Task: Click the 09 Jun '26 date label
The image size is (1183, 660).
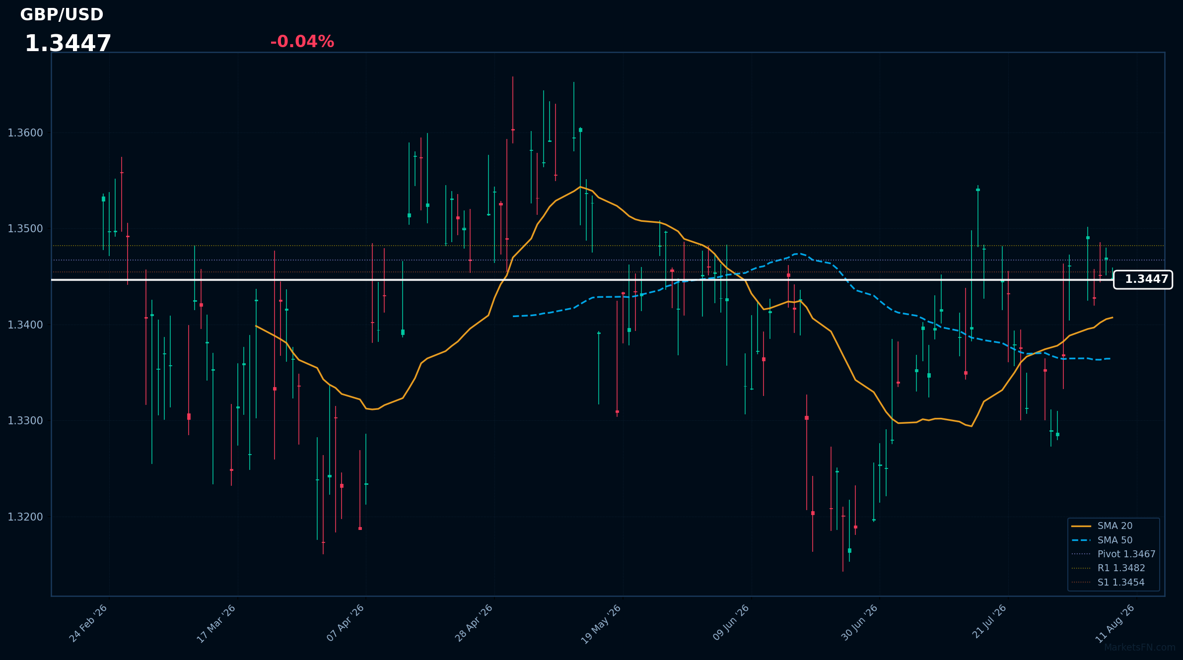Action: (x=731, y=623)
